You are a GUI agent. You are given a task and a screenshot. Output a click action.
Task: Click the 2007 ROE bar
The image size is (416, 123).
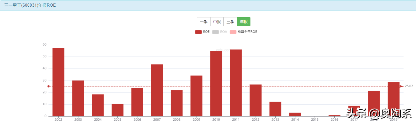pos(157,90)
